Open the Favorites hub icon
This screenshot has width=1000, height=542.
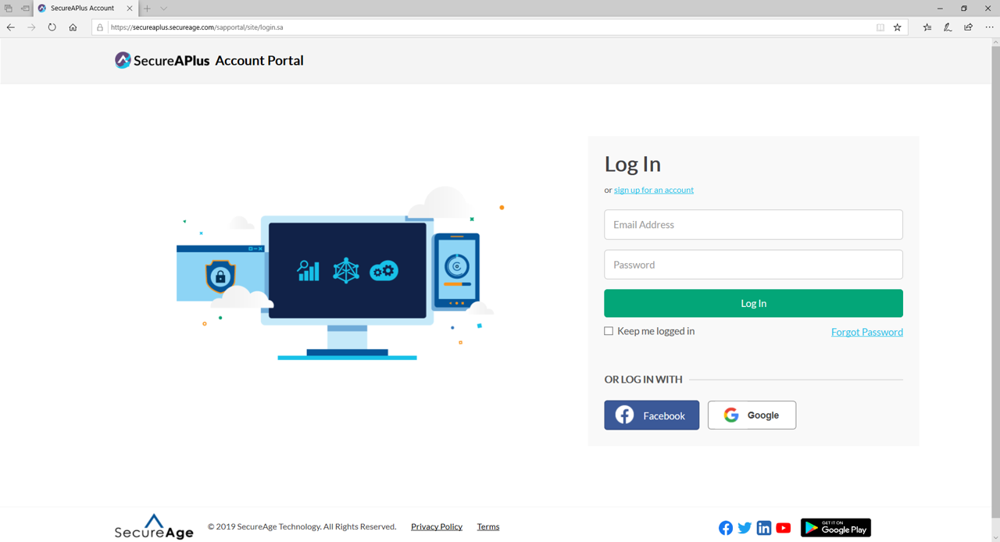pos(927,27)
